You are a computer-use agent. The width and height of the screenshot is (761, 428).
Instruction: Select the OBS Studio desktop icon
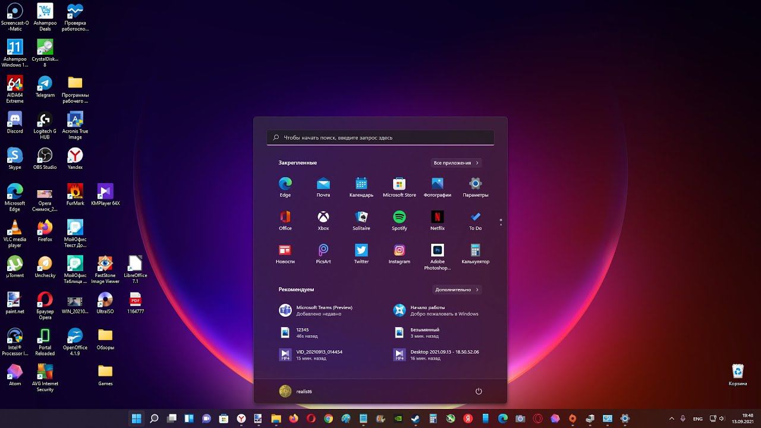(x=45, y=159)
